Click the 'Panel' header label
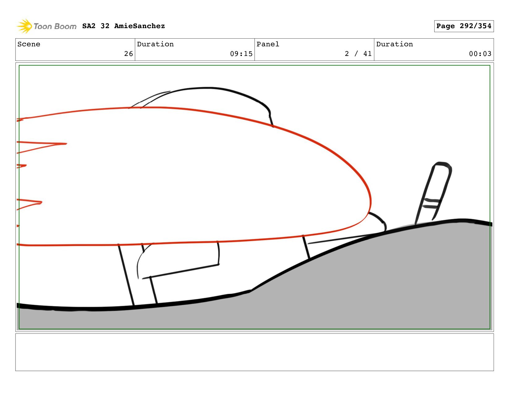 [x=268, y=44]
